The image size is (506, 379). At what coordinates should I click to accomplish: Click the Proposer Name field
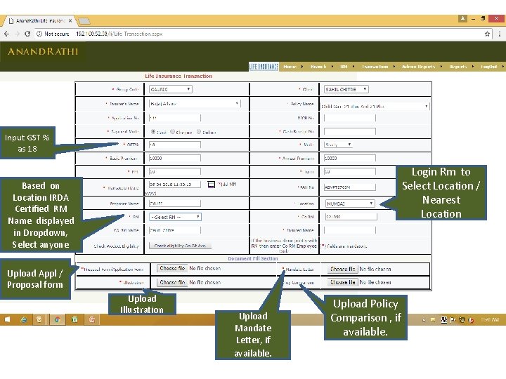[x=175, y=204]
